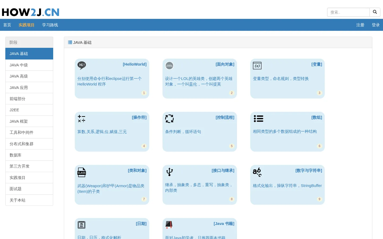Click the arithmetic operators icon

82,118
